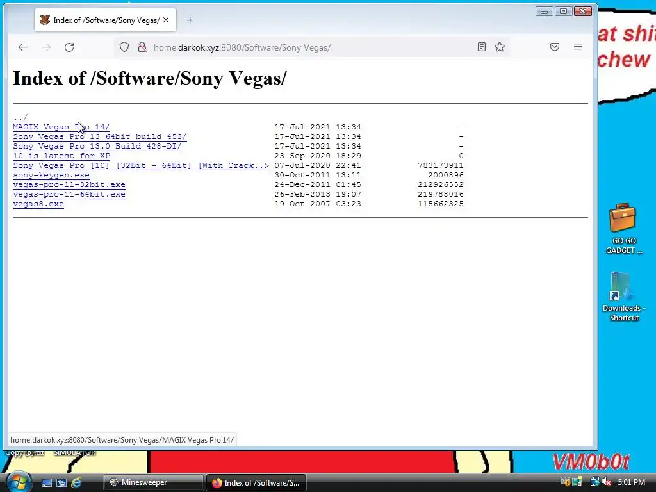Select the Index of /Software/Sony Vegas/ tab
Screen dimensions: 656x492
tap(106, 20)
